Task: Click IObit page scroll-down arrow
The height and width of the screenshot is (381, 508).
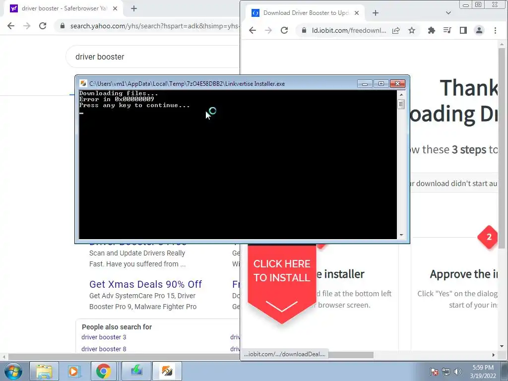Action: point(502,346)
